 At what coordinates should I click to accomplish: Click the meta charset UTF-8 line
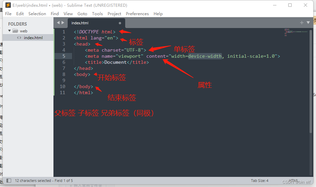(x=115, y=50)
